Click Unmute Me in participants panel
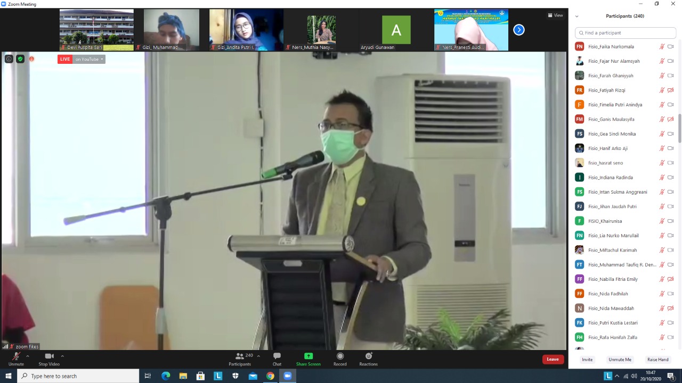The image size is (682, 383). pyautogui.click(x=620, y=360)
